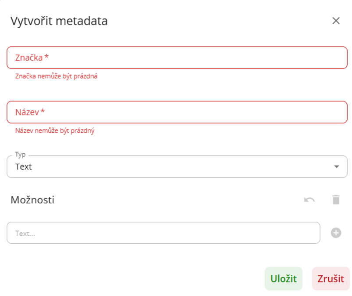Expand the Typ dropdown arrow
The image size is (352, 296).
(336, 167)
